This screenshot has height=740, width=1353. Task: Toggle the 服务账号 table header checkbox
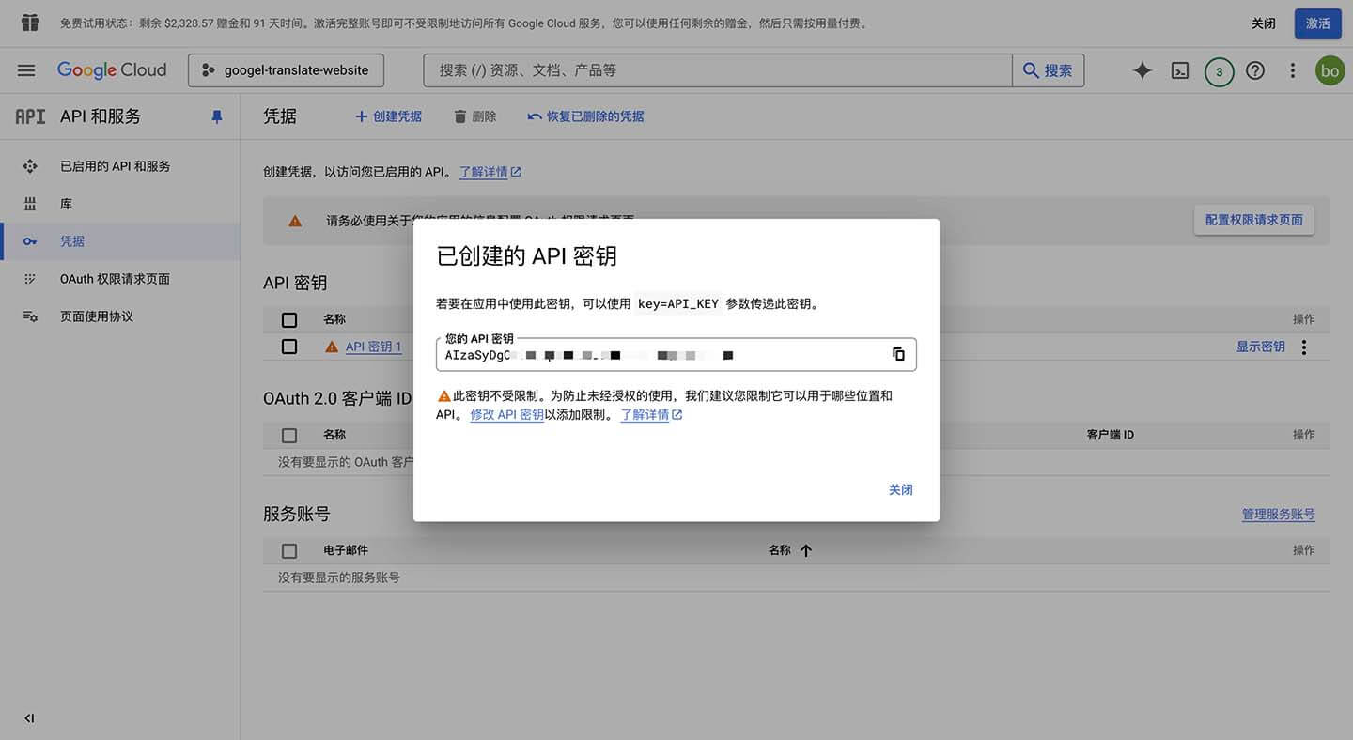(289, 550)
